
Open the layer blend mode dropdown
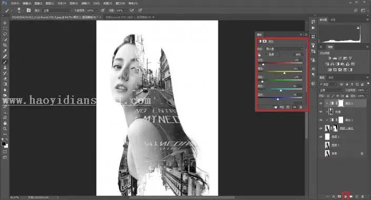331,90
